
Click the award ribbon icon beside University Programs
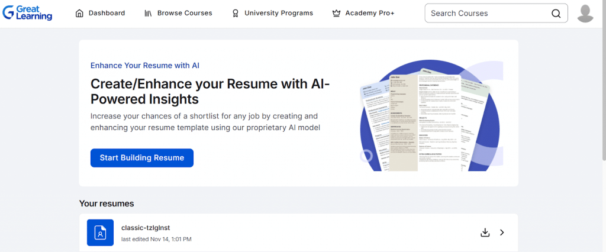click(x=235, y=13)
